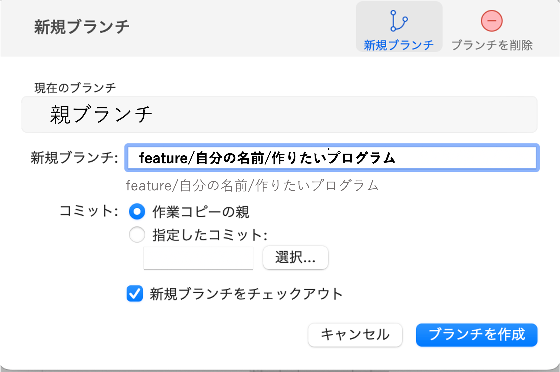Click the 指定したコミット option label text

(x=210, y=235)
